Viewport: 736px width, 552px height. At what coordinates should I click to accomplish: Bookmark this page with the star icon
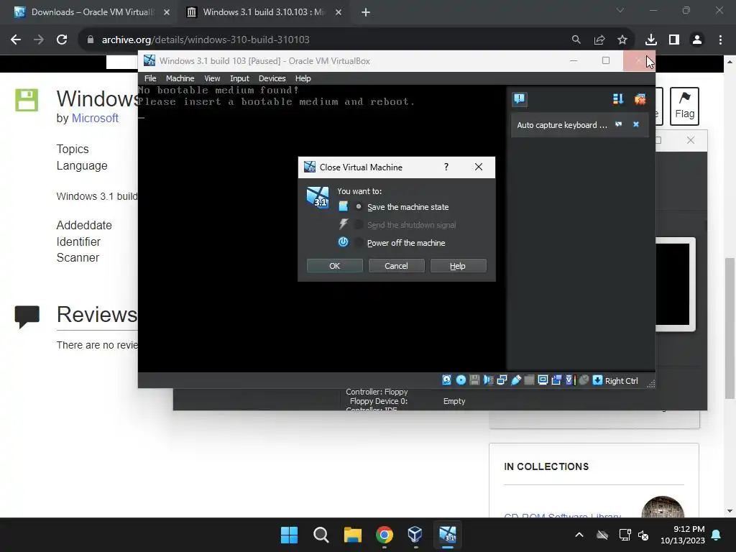[622, 40]
